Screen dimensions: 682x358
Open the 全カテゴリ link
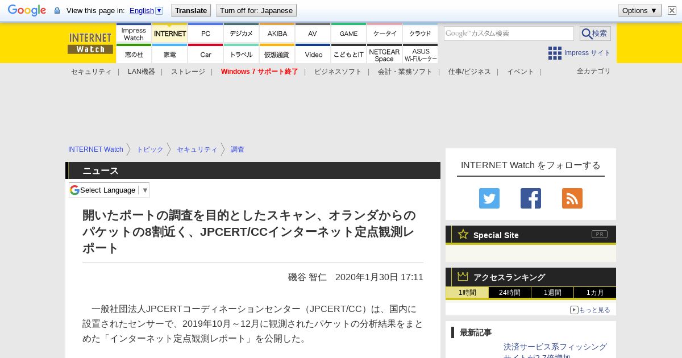tap(594, 71)
